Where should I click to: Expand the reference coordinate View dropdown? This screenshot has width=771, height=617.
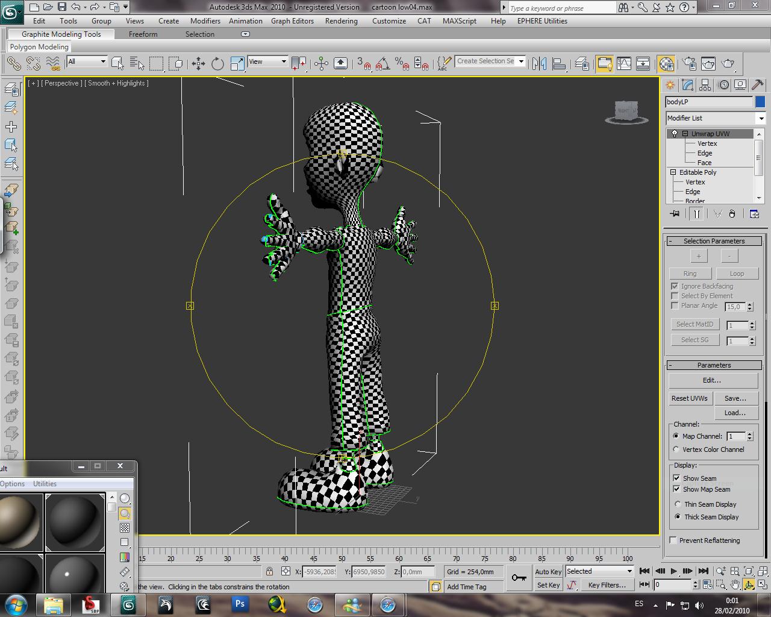click(284, 61)
